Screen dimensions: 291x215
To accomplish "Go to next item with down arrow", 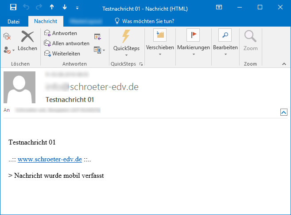I will tap(65, 8).
